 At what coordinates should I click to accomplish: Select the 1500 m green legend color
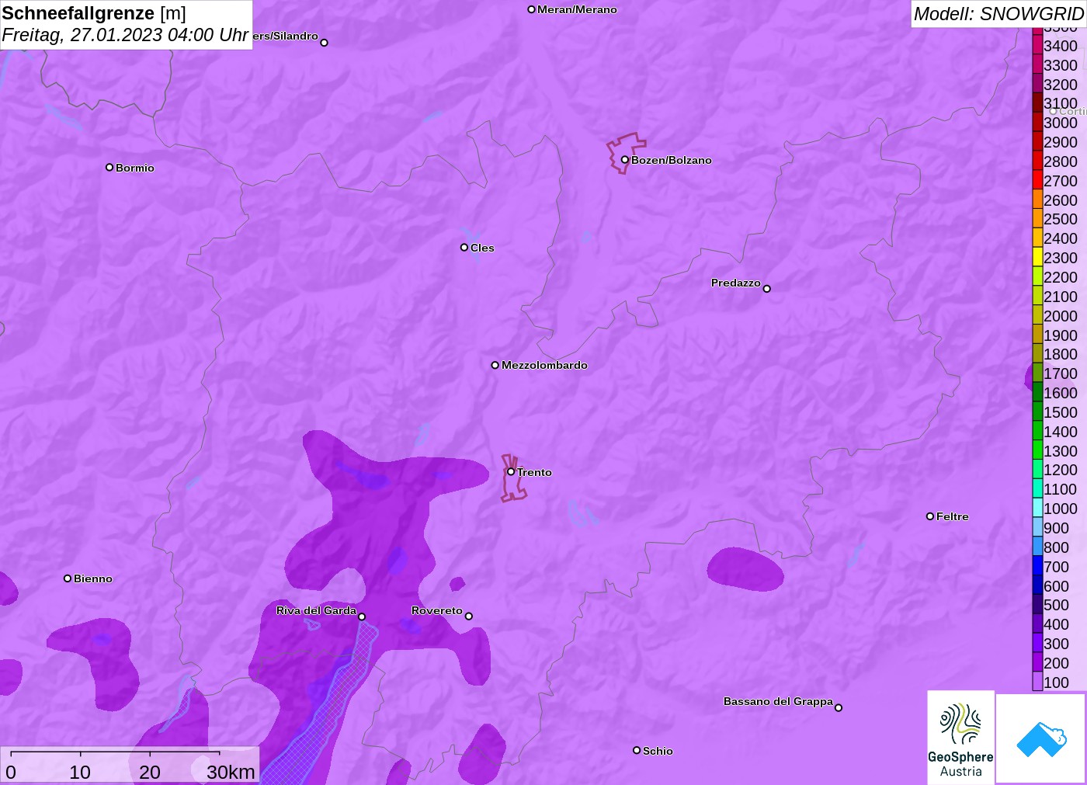[x=1037, y=412]
